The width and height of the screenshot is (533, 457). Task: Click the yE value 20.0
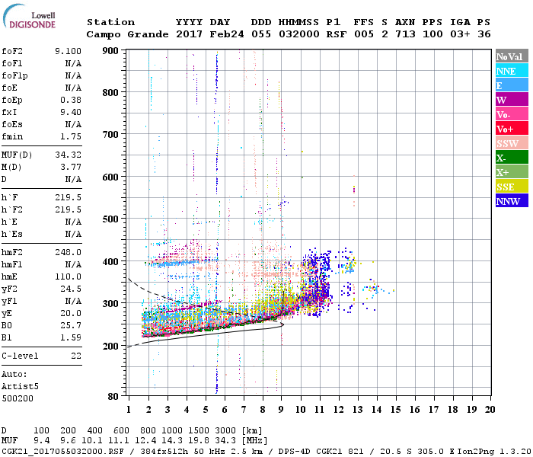click(71, 314)
